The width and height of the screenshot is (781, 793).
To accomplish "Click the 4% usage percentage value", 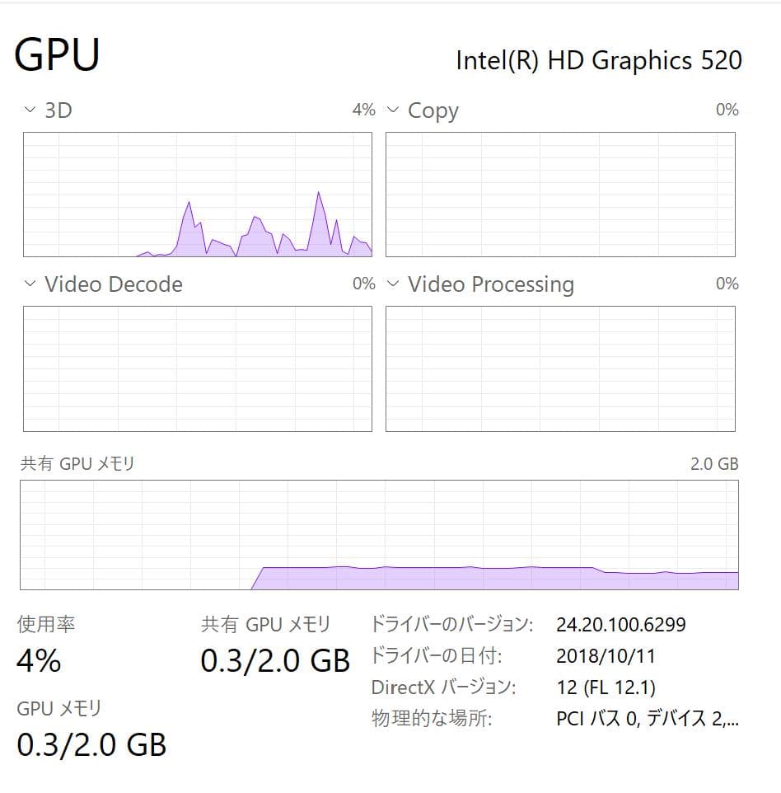I will [x=37, y=660].
